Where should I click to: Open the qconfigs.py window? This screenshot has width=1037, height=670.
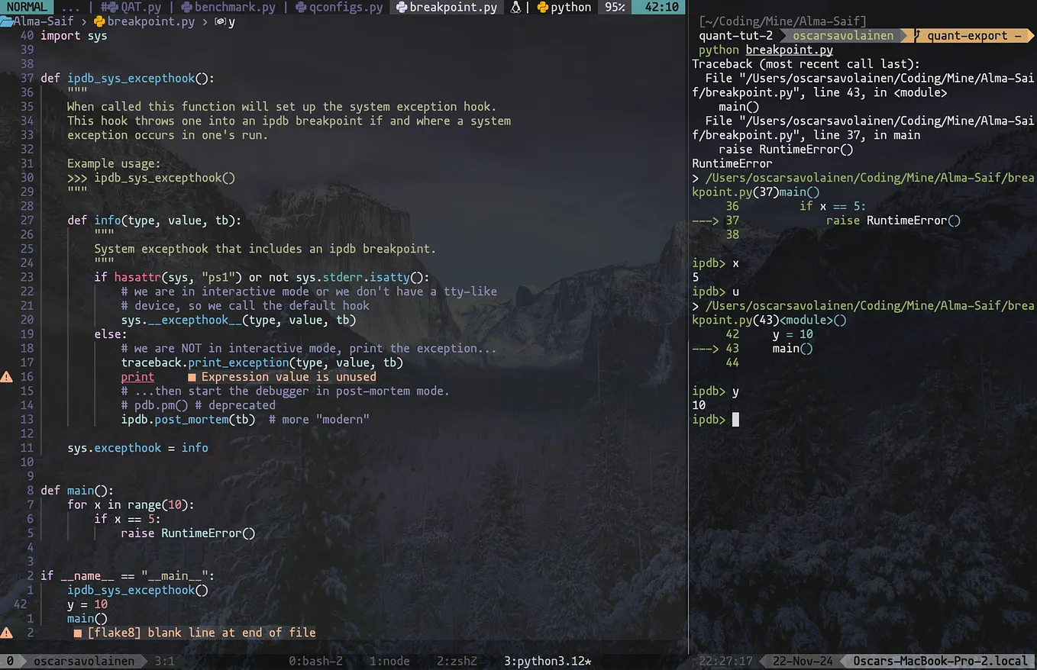point(344,8)
